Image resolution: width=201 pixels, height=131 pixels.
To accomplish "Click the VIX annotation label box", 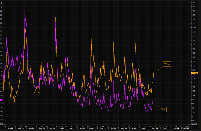I will tap(163, 109).
